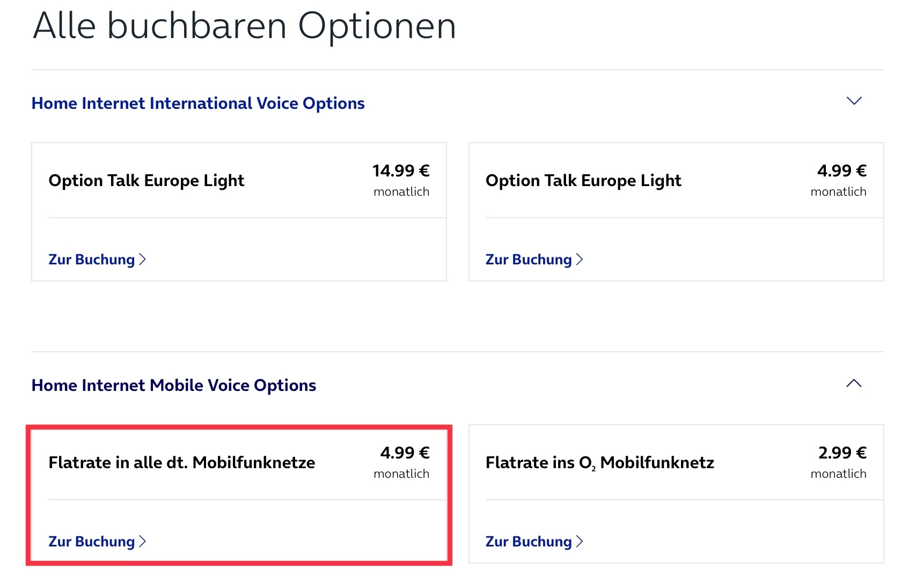
Task: Book Flatrate ins O2 Mobilfunknetz via Zur Buchung
Action: pos(529,542)
